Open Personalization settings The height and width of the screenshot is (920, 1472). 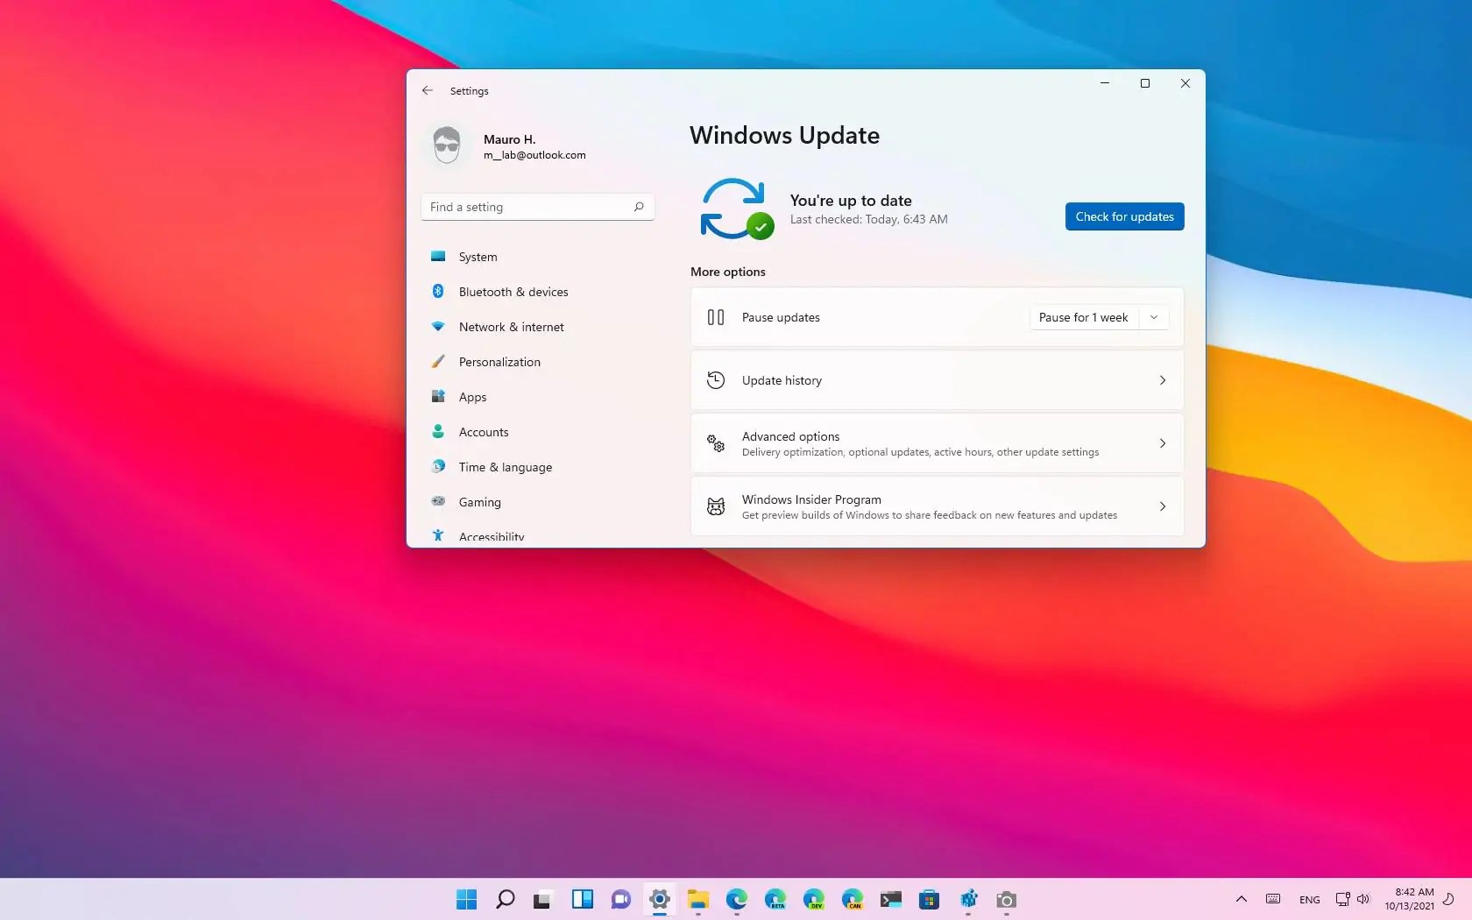(438, 362)
